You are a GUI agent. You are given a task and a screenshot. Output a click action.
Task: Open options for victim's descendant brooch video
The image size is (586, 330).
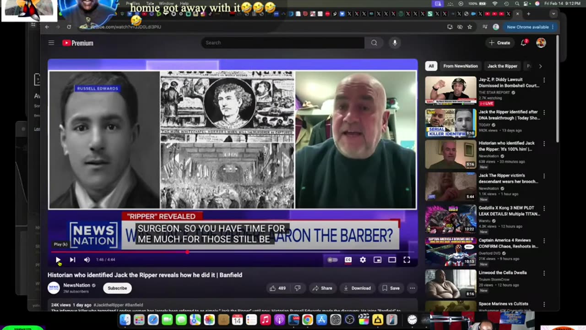click(x=544, y=176)
